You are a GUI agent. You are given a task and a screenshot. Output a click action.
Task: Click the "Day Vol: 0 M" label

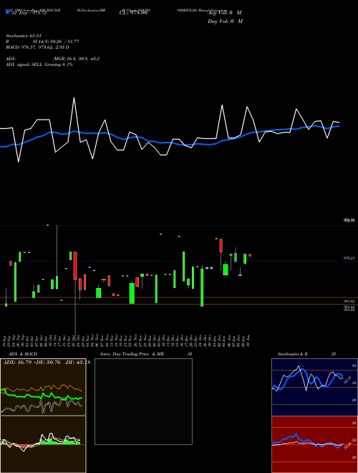pyautogui.click(x=225, y=21)
